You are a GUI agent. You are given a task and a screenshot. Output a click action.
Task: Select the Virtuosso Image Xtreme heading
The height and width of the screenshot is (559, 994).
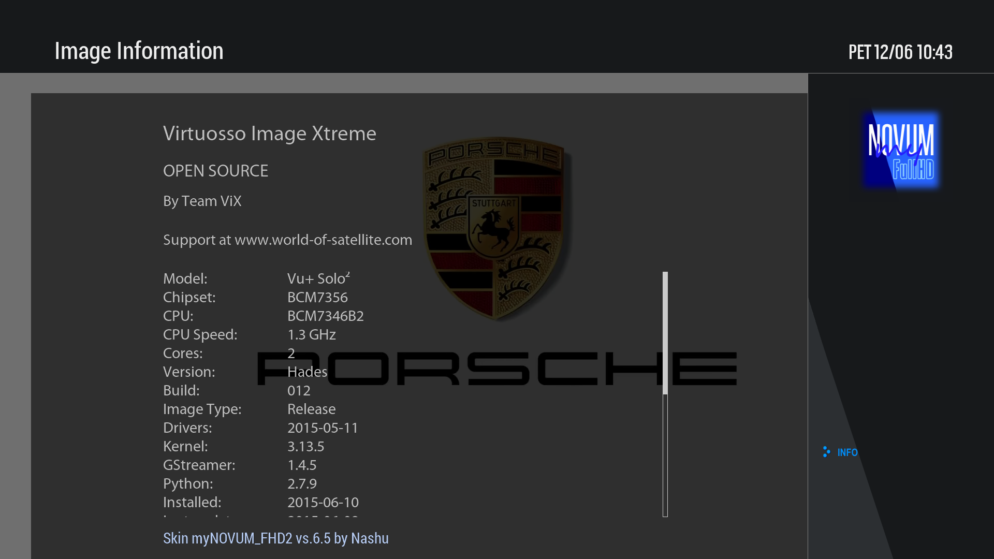click(269, 134)
